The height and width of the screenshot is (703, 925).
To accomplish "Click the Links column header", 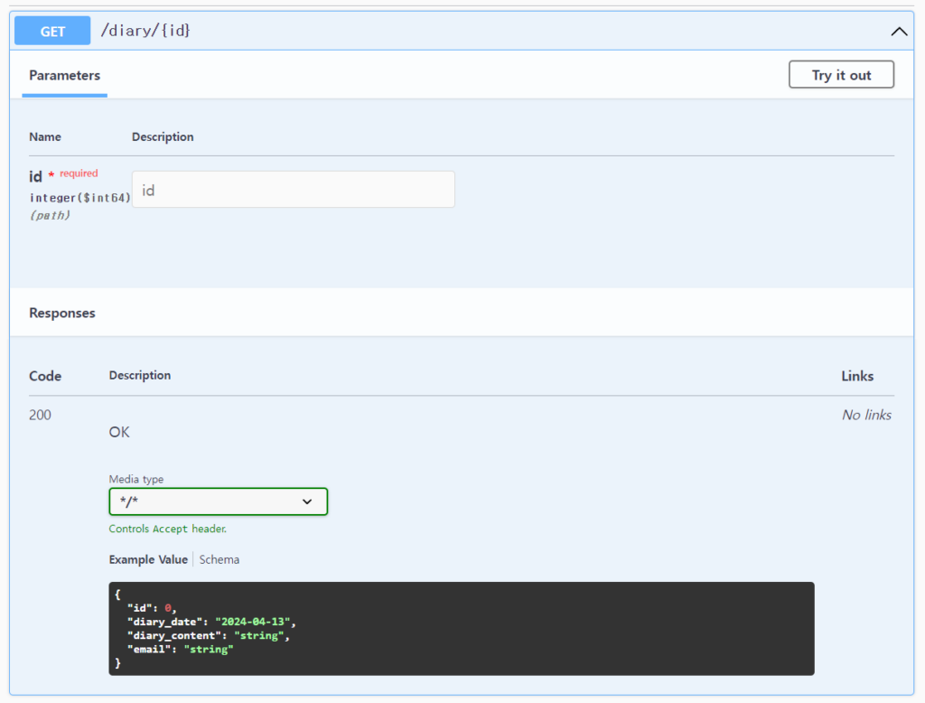I will pos(857,376).
